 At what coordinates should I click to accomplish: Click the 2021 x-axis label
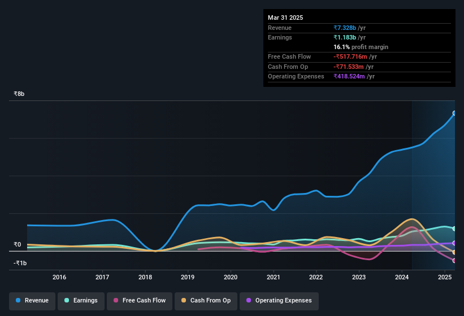pyautogui.click(x=274, y=277)
